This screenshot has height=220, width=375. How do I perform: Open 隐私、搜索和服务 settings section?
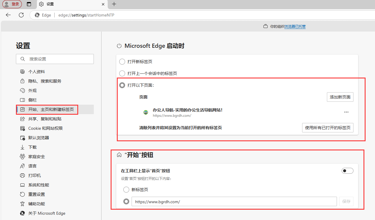(55, 81)
